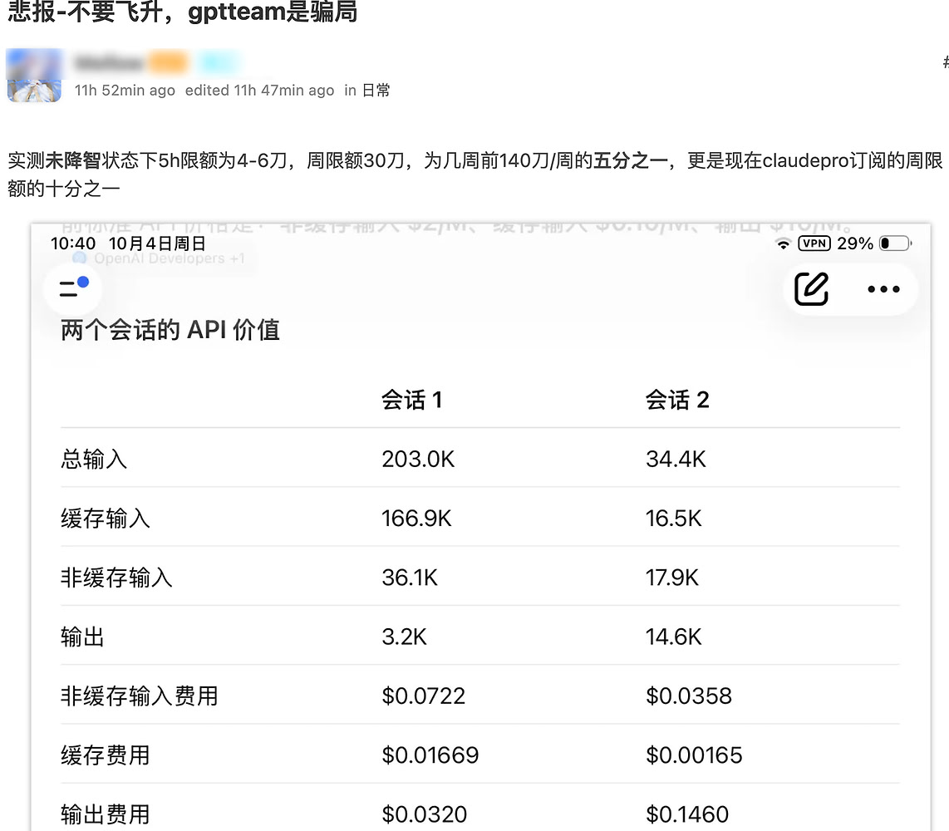This screenshot has height=831, width=949.
Task: Click the value '203.0K'
Action: 418,459
